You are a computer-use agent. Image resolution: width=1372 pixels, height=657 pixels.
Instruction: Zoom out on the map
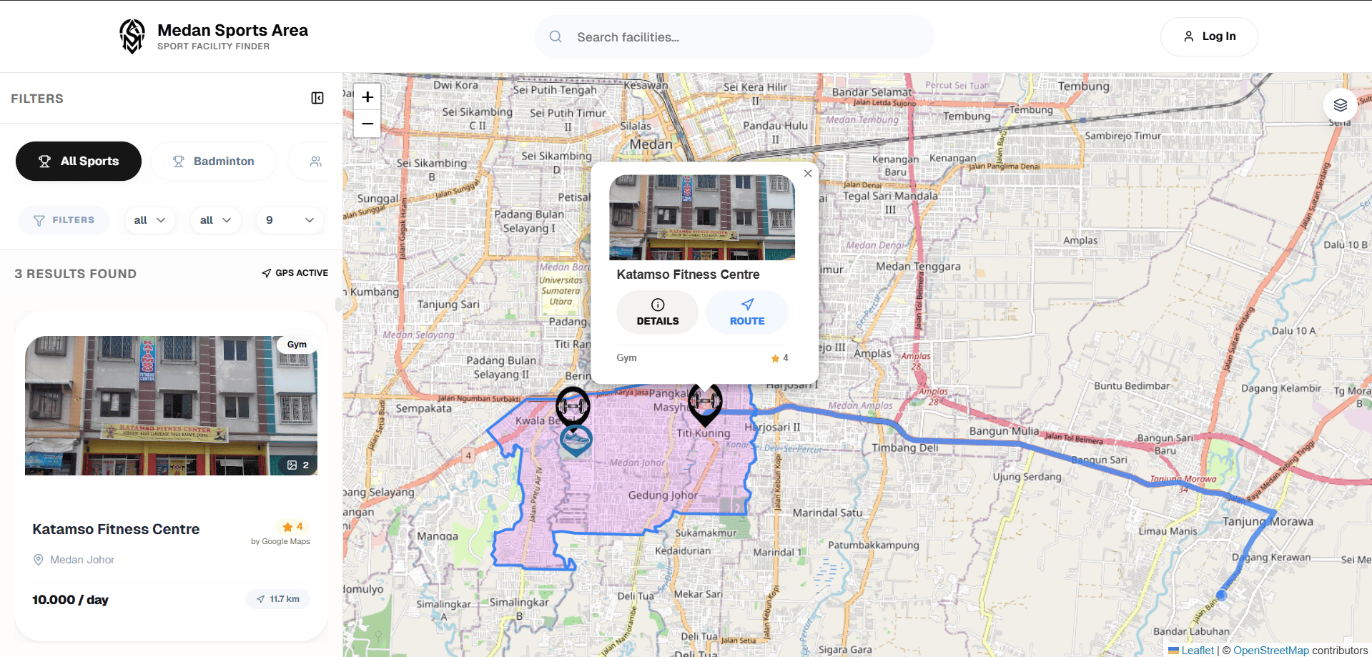[367, 124]
